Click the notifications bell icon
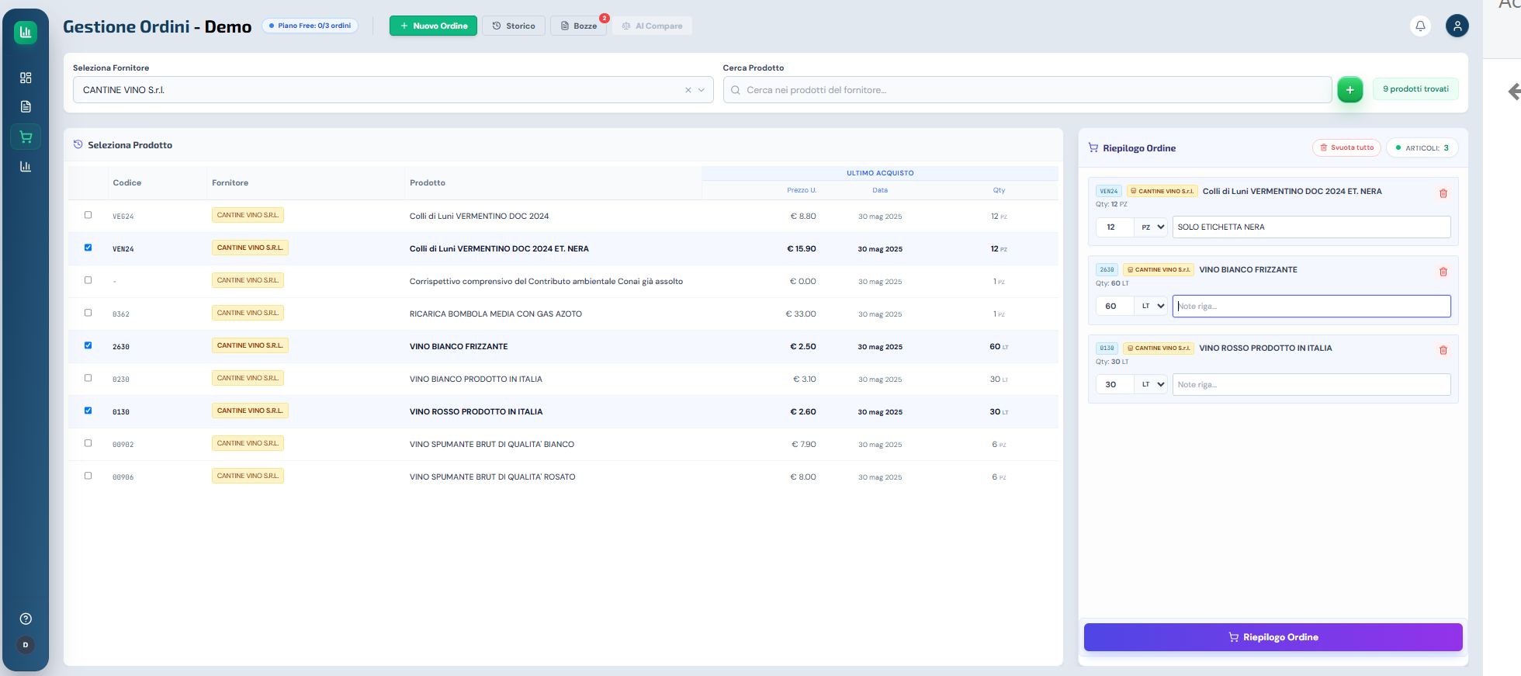1521x676 pixels. click(1420, 26)
